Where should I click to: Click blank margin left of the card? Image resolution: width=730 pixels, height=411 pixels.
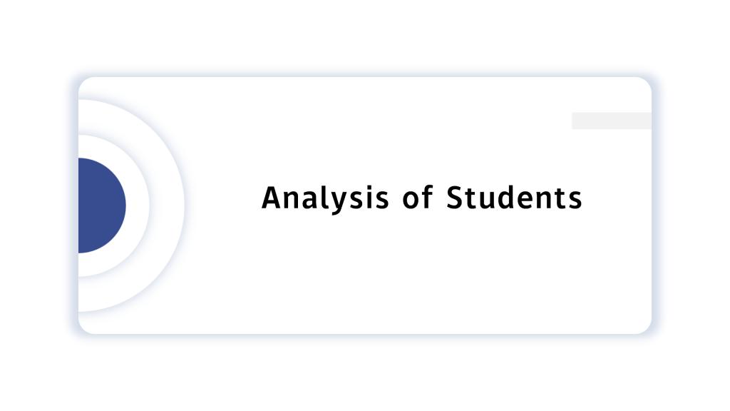click(35, 205)
